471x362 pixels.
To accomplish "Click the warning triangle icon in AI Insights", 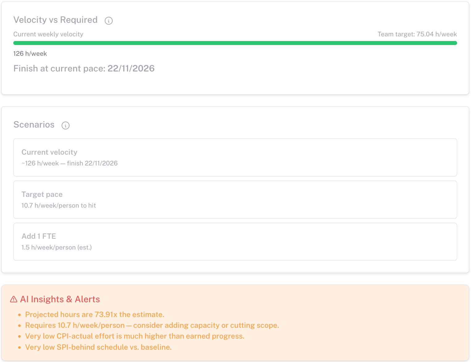I will [x=14, y=299].
